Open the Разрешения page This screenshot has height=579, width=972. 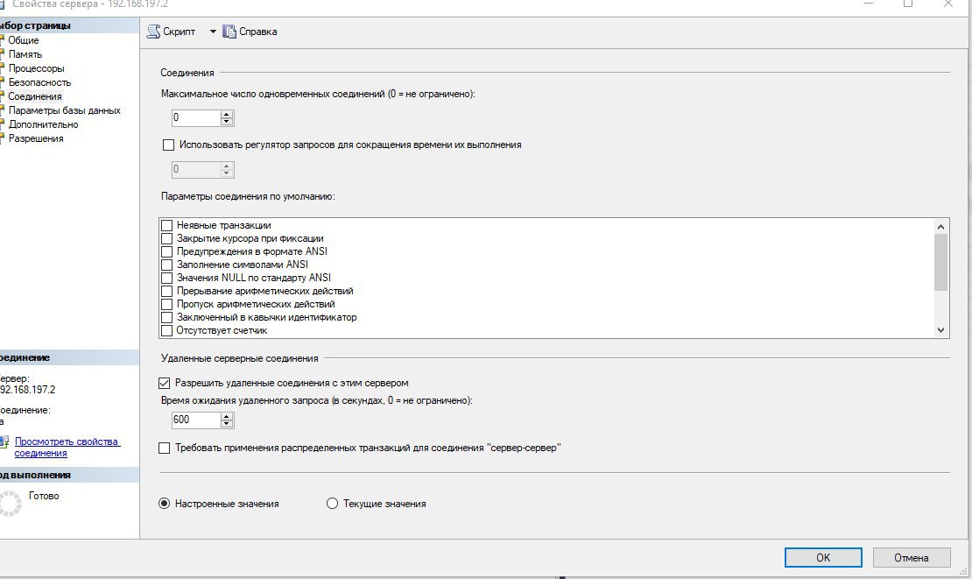coord(36,138)
